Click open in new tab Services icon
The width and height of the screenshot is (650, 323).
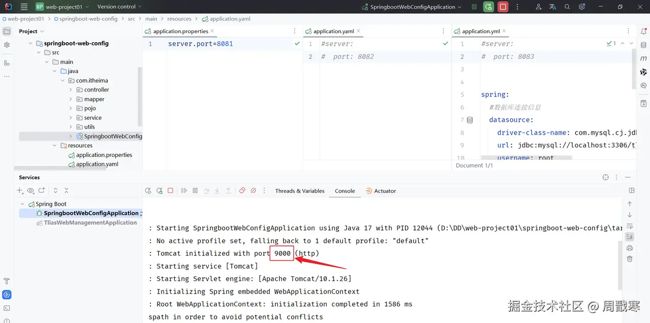pyautogui.click(x=42, y=190)
